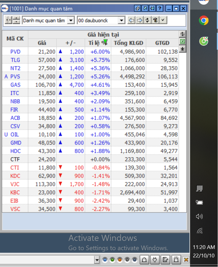Click the horizontal width adjust icon

(x=8, y=20)
